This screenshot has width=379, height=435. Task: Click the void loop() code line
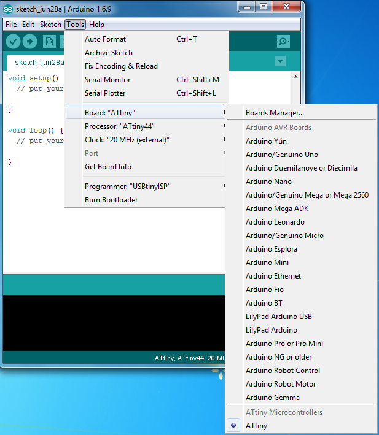pyautogui.click(x=36, y=131)
